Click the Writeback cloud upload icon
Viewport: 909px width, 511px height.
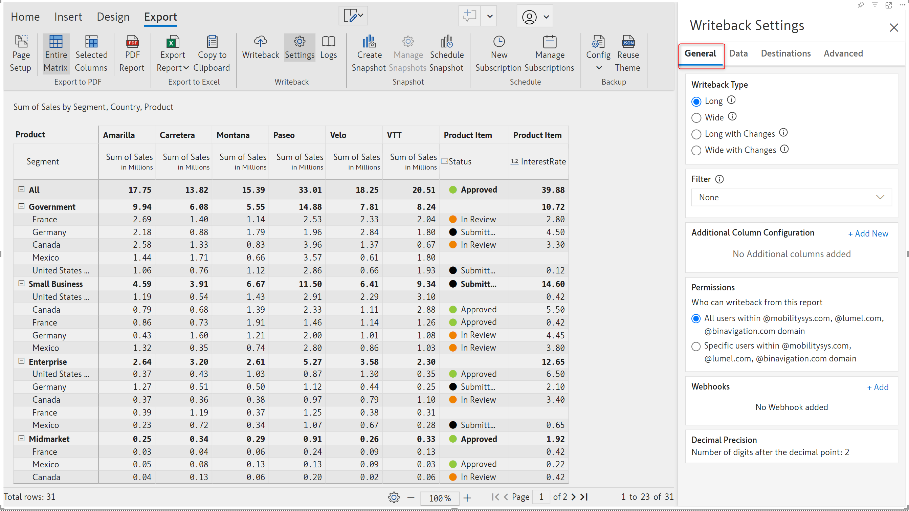pos(261,42)
